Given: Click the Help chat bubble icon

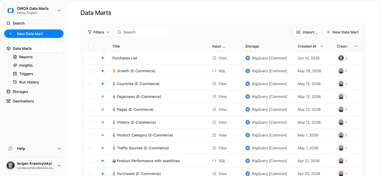Looking at the screenshot, I should click(11, 149).
